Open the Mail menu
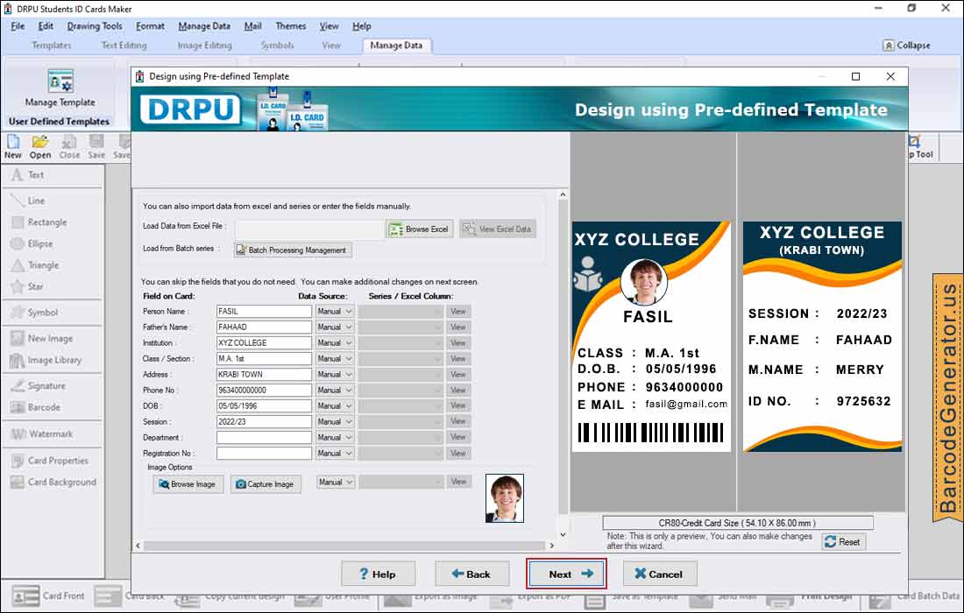964x613 pixels. 252,25
